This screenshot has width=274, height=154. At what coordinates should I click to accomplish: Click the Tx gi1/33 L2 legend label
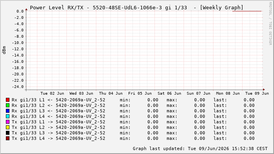[58, 127]
